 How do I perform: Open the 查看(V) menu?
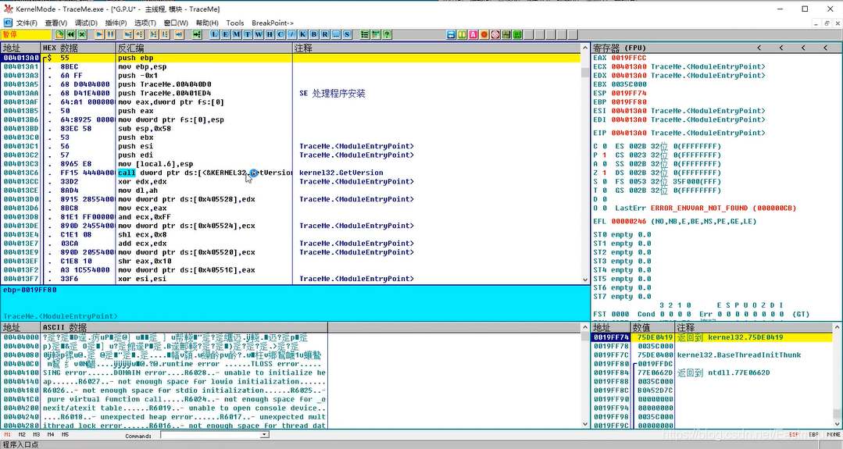[x=56, y=23]
